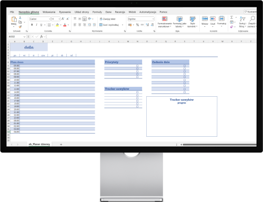The image size is (263, 202).
Task: Add a new sheet with plus button
Action: pyautogui.click(x=61, y=144)
